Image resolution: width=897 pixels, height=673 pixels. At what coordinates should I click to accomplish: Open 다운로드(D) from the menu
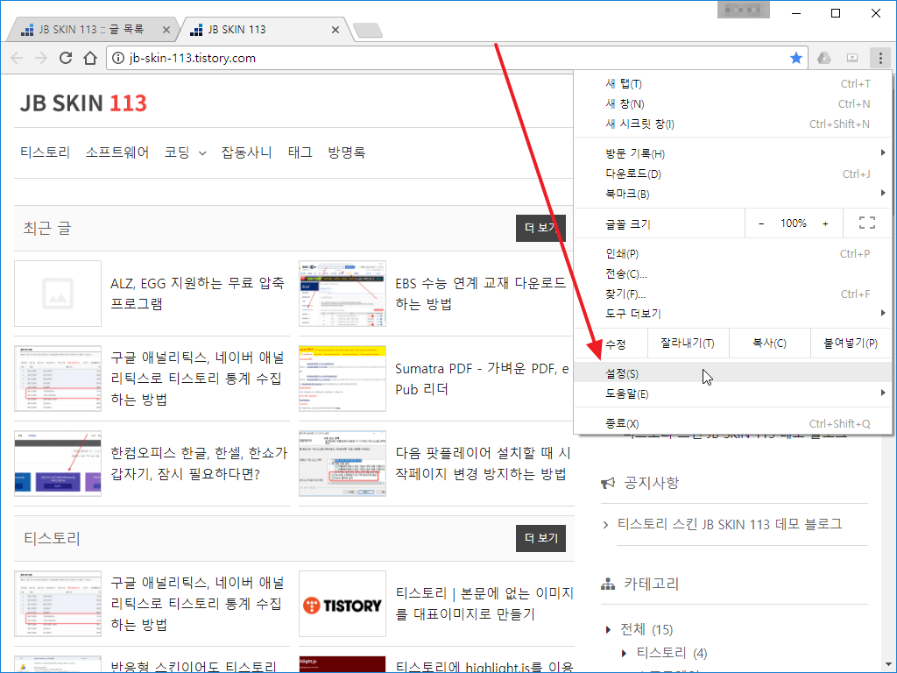[733, 174]
